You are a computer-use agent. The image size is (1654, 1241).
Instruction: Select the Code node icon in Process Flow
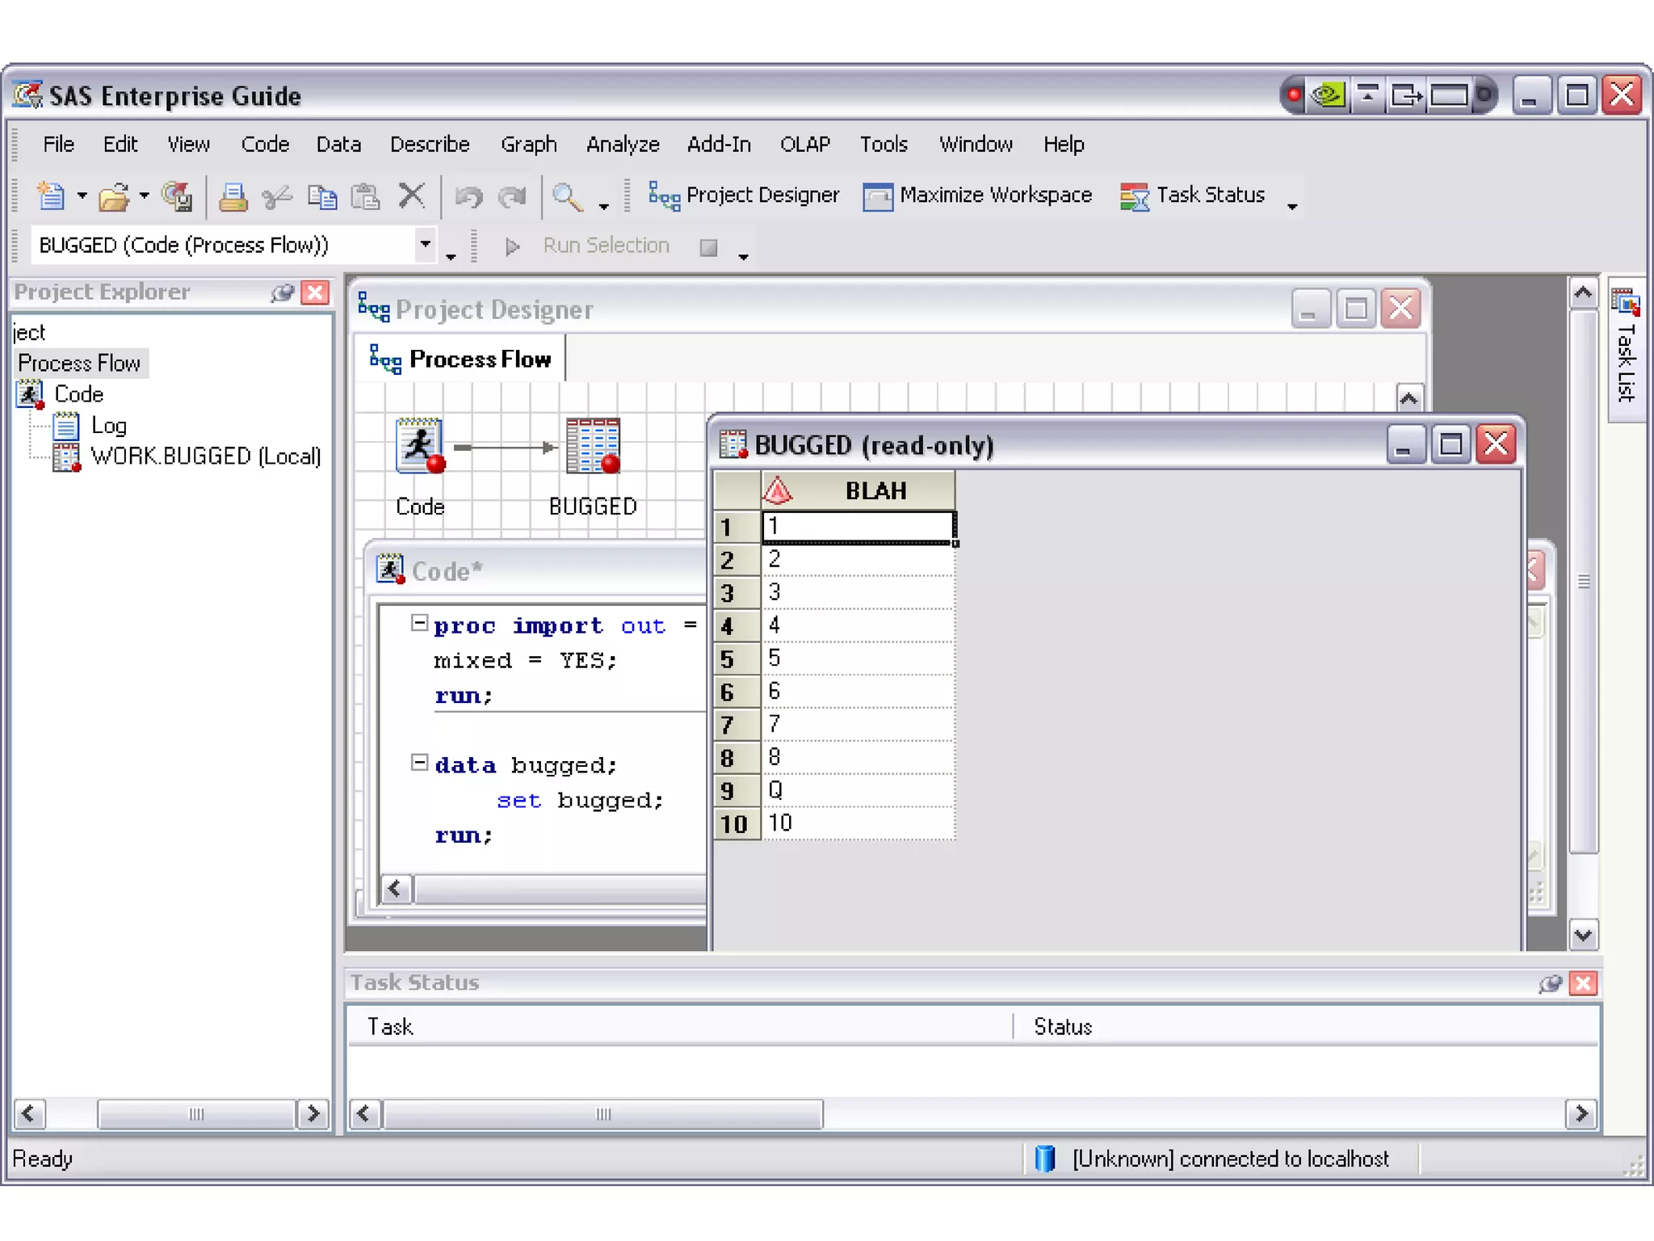420,446
